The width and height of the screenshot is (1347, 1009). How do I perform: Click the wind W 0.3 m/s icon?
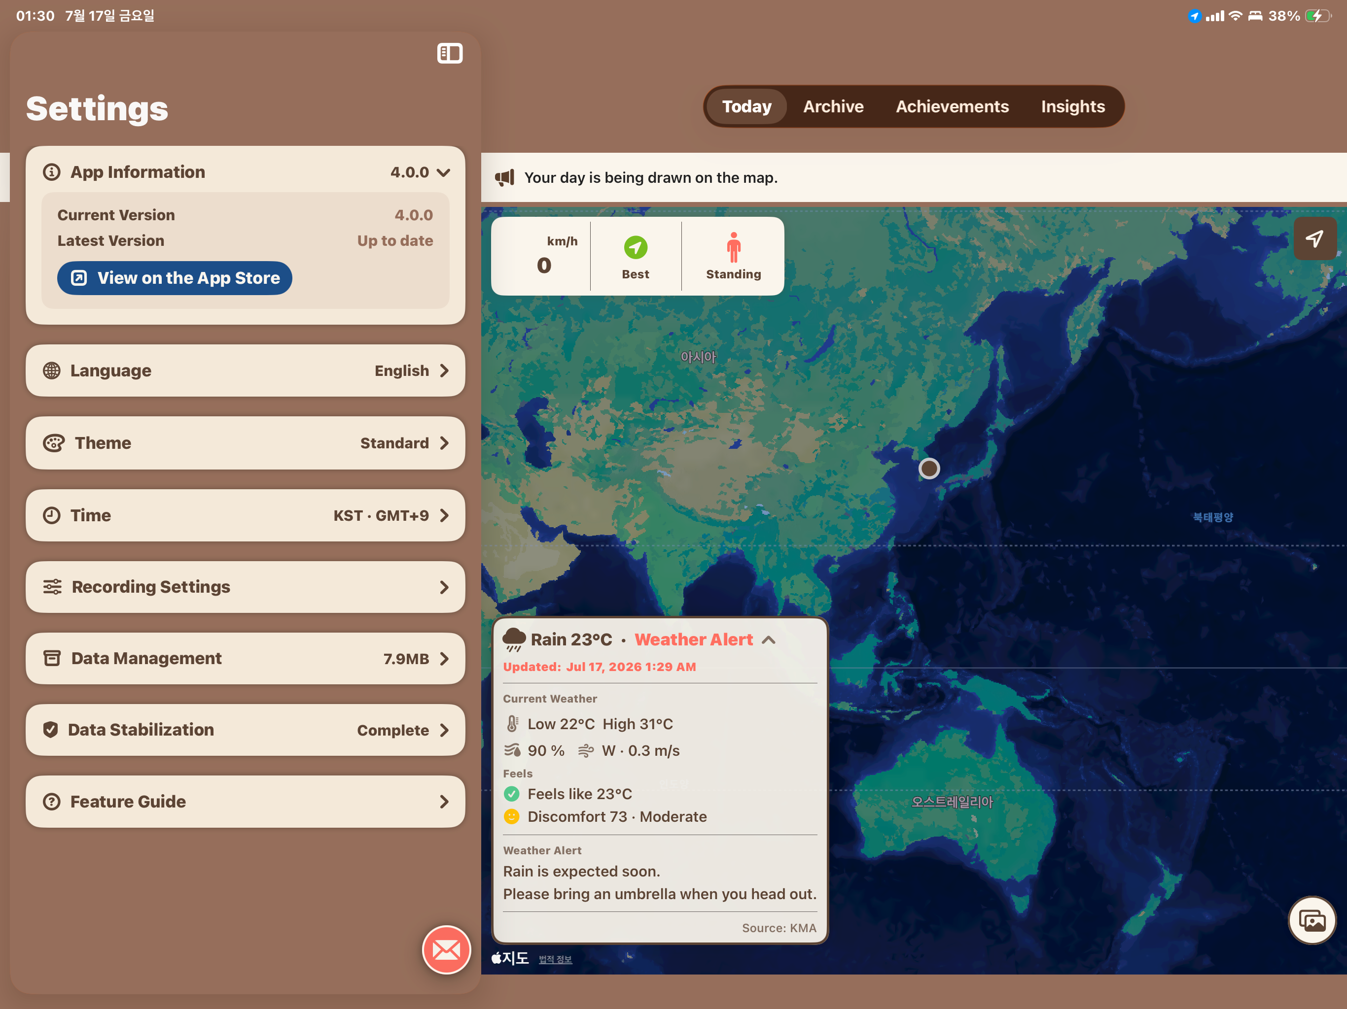[585, 750]
